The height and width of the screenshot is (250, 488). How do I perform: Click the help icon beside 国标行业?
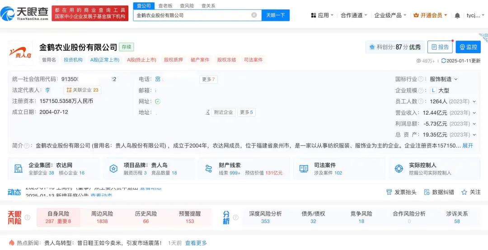421,79
